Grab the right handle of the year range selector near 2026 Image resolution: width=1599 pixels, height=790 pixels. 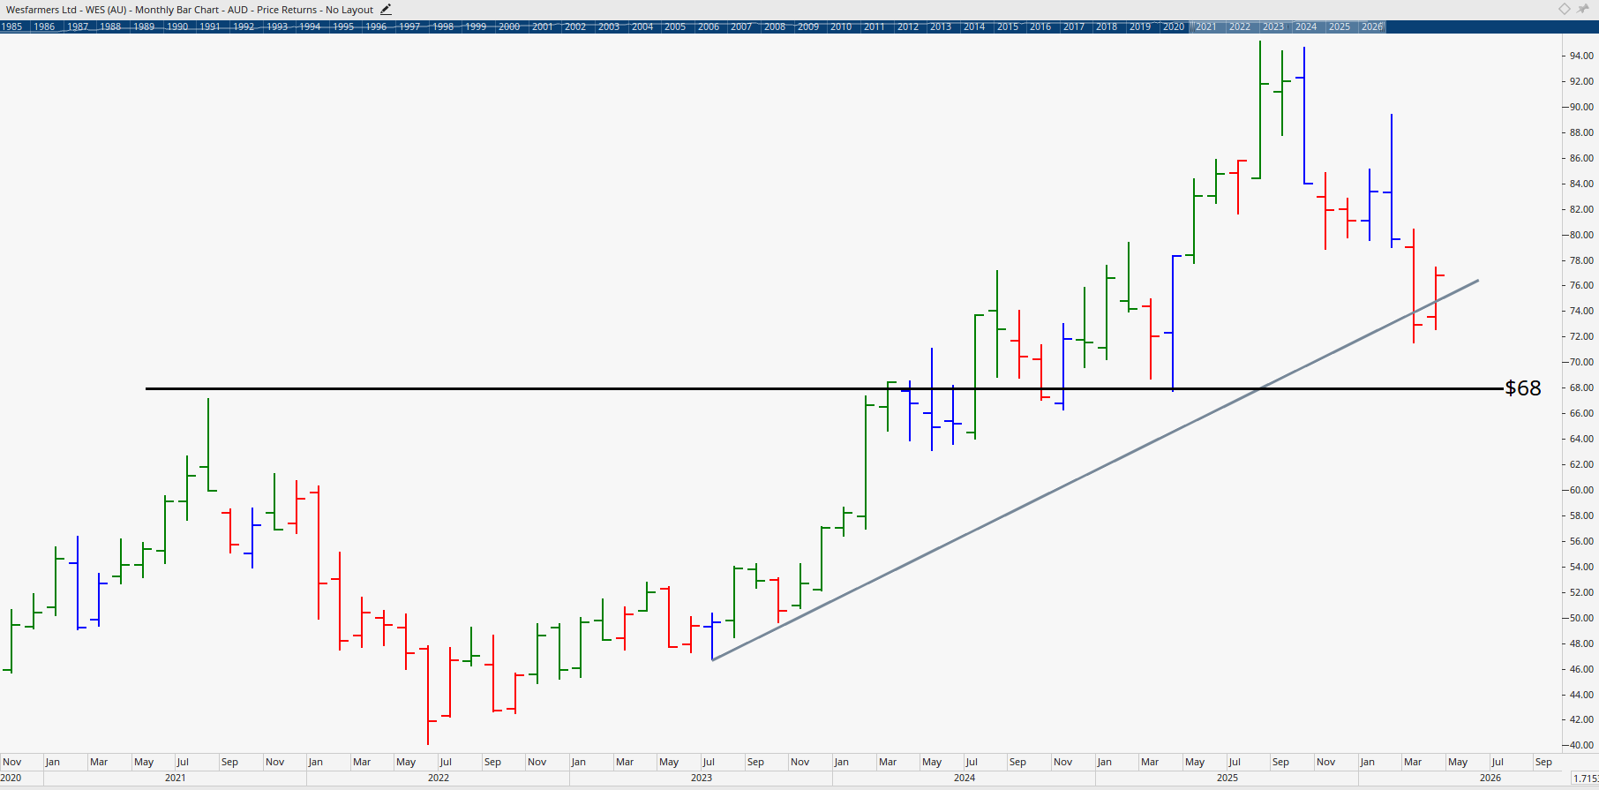point(1384,26)
